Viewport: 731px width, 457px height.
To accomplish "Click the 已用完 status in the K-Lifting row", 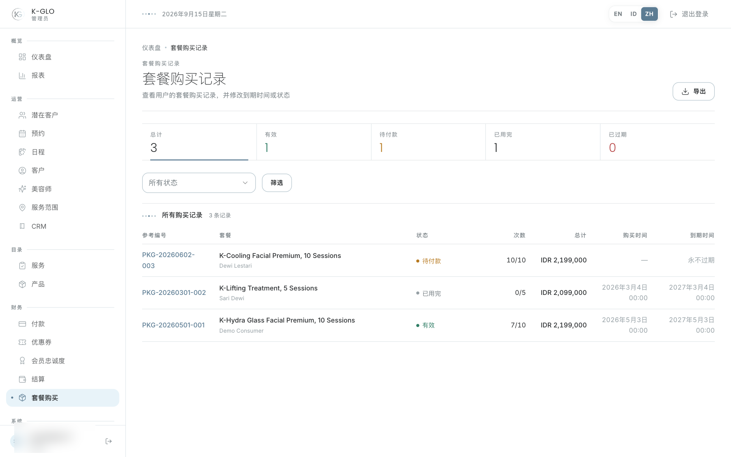I will 428,293.
